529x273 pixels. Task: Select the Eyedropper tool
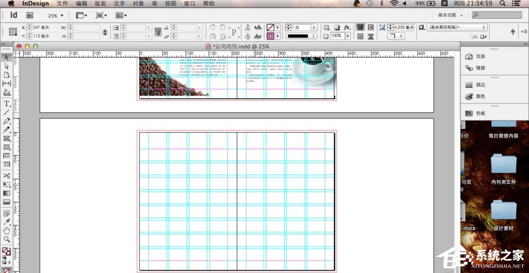click(7, 222)
